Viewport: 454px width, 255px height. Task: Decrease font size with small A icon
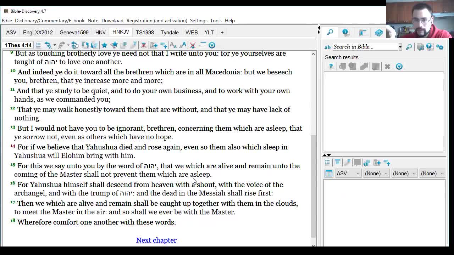coord(173,45)
